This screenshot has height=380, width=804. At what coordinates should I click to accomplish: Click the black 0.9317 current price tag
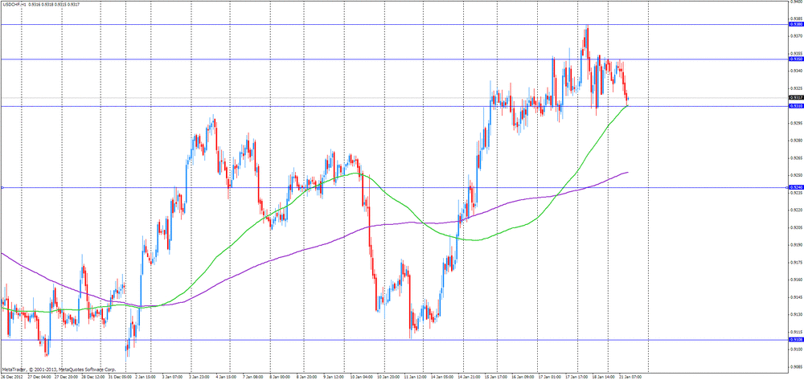click(796, 97)
